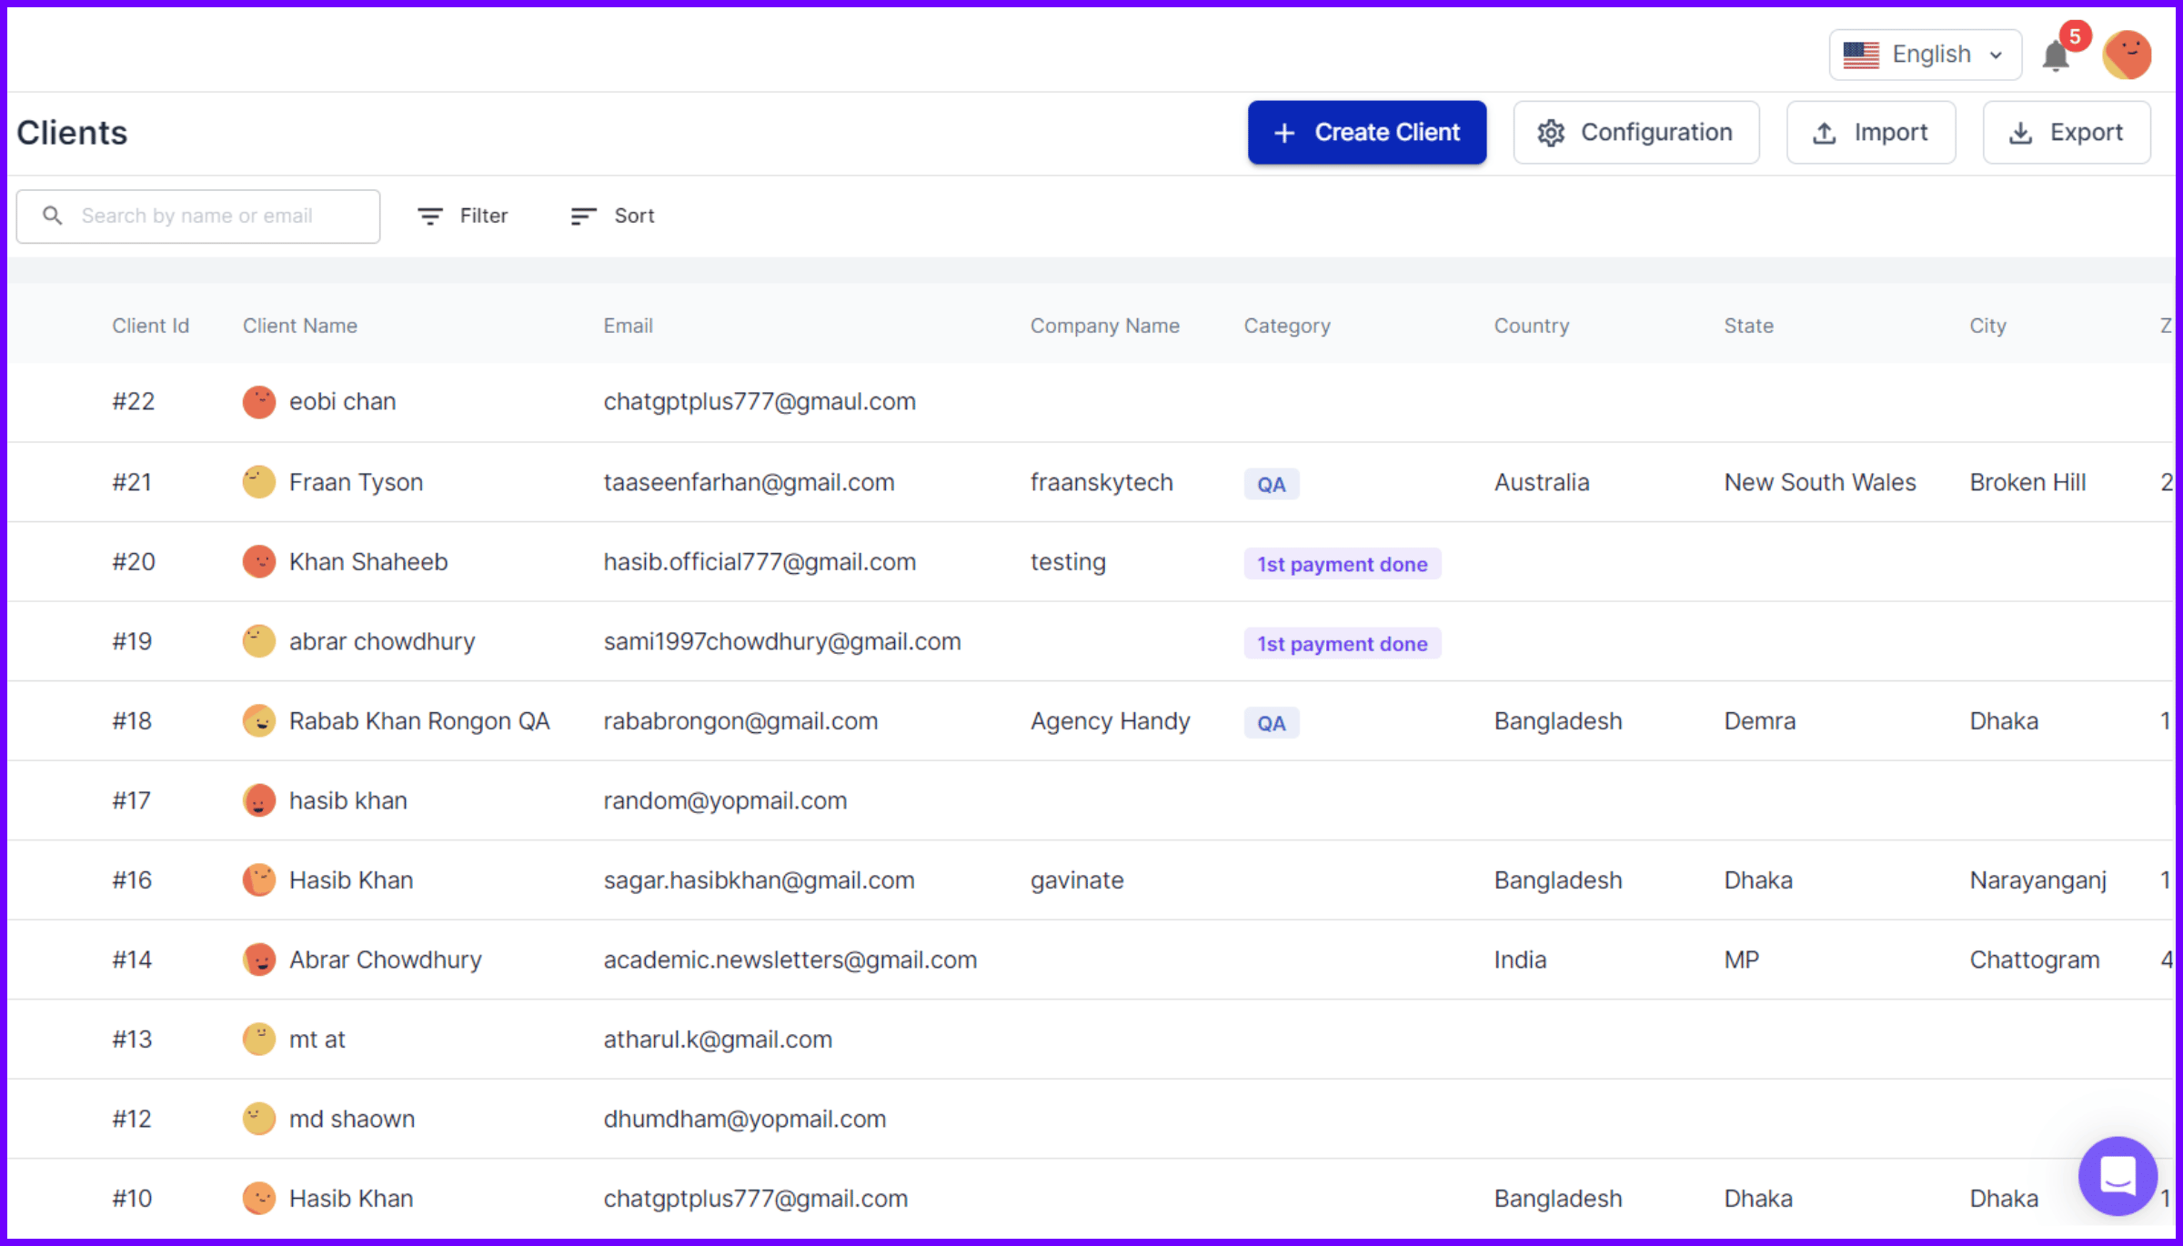Image resolution: width=2183 pixels, height=1246 pixels.
Task: Open client md shaown
Action: pos(351,1119)
